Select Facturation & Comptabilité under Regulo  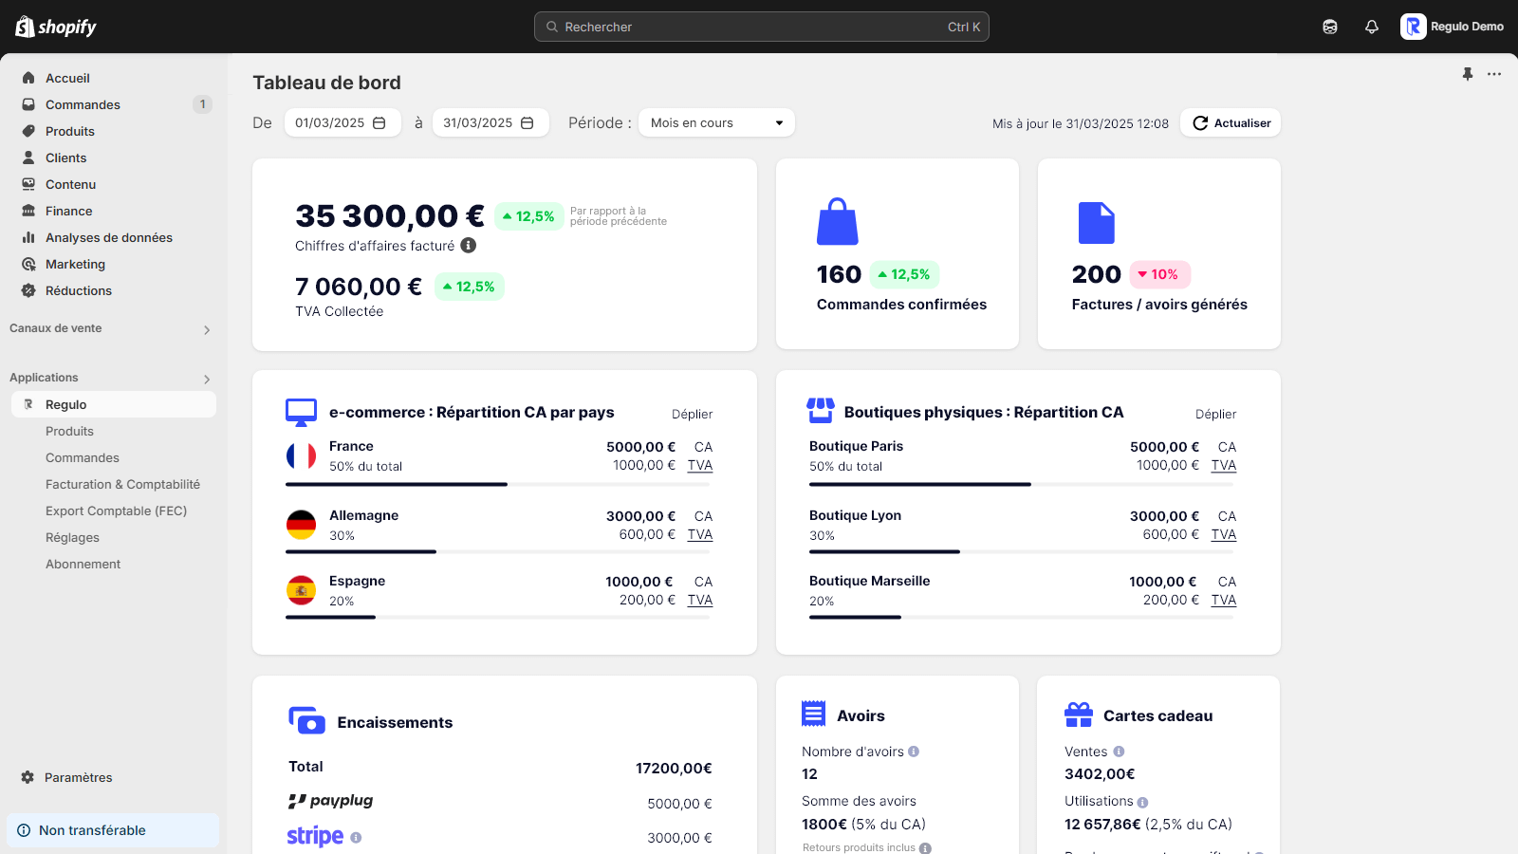pos(122,484)
